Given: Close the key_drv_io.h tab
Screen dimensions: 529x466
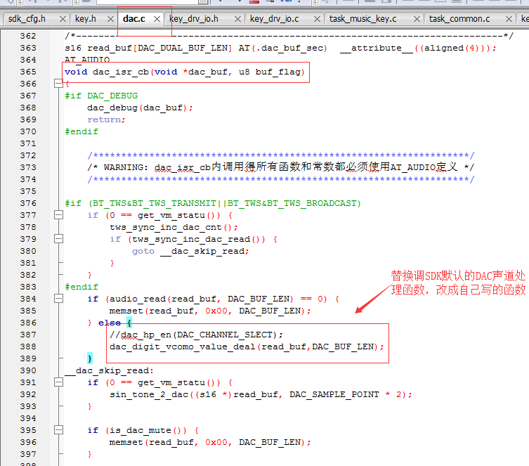Looking at the screenshot, I should 237,19.
